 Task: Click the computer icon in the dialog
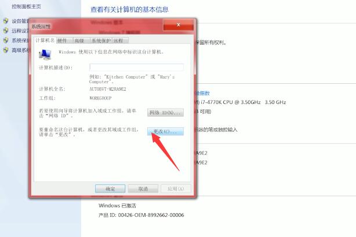click(x=45, y=54)
